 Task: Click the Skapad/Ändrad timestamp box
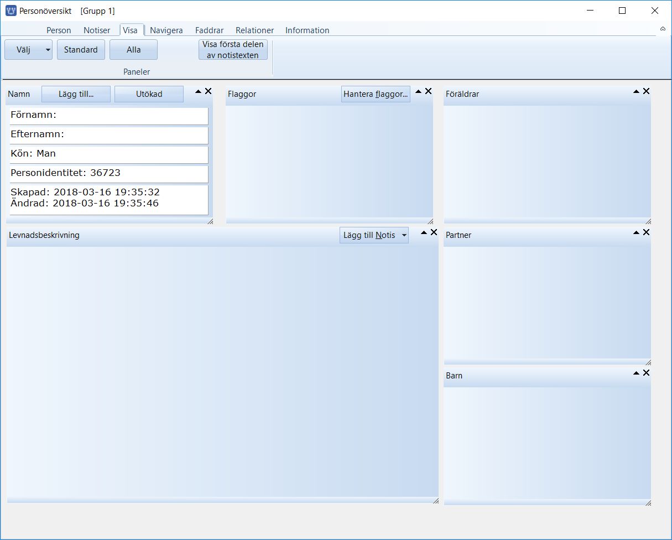(109, 200)
